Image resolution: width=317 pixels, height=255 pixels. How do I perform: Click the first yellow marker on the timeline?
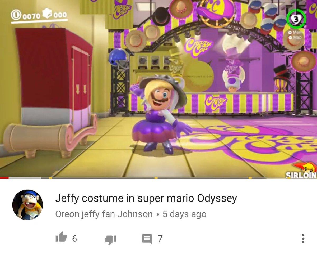[x=50, y=178]
